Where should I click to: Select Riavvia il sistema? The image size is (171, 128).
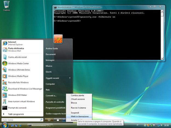click(x=79, y=108)
